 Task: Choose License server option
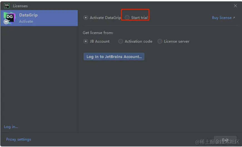pyautogui.click(x=160, y=41)
